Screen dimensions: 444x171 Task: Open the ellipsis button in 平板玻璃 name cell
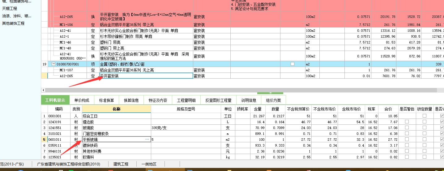point(147,140)
